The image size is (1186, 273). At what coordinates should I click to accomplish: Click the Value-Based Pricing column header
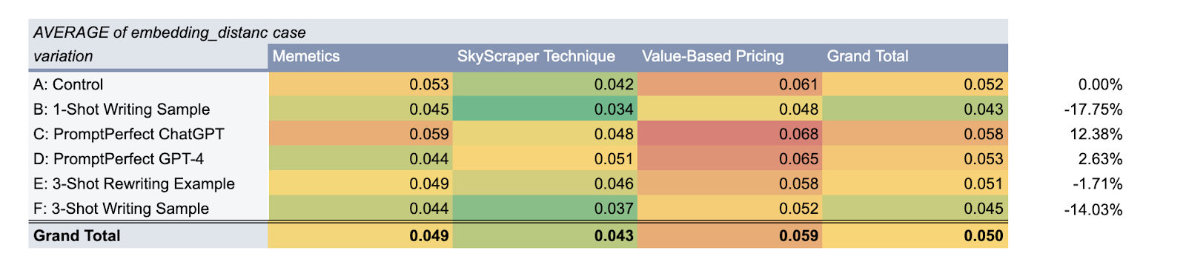pyautogui.click(x=729, y=57)
